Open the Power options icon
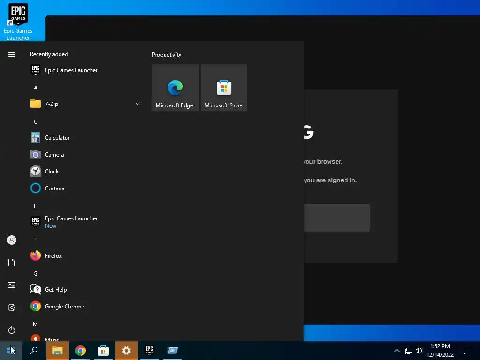Image resolution: width=480 pixels, height=360 pixels. pyautogui.click(x=12, y=330)
